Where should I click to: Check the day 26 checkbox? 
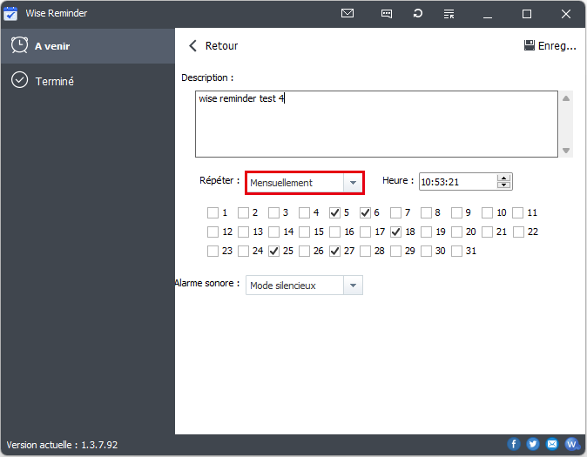(304, 252)
